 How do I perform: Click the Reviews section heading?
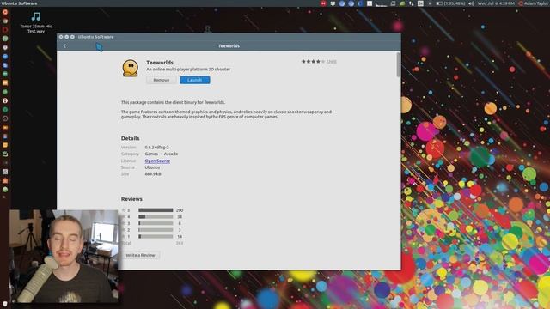[x=131, y=199]
